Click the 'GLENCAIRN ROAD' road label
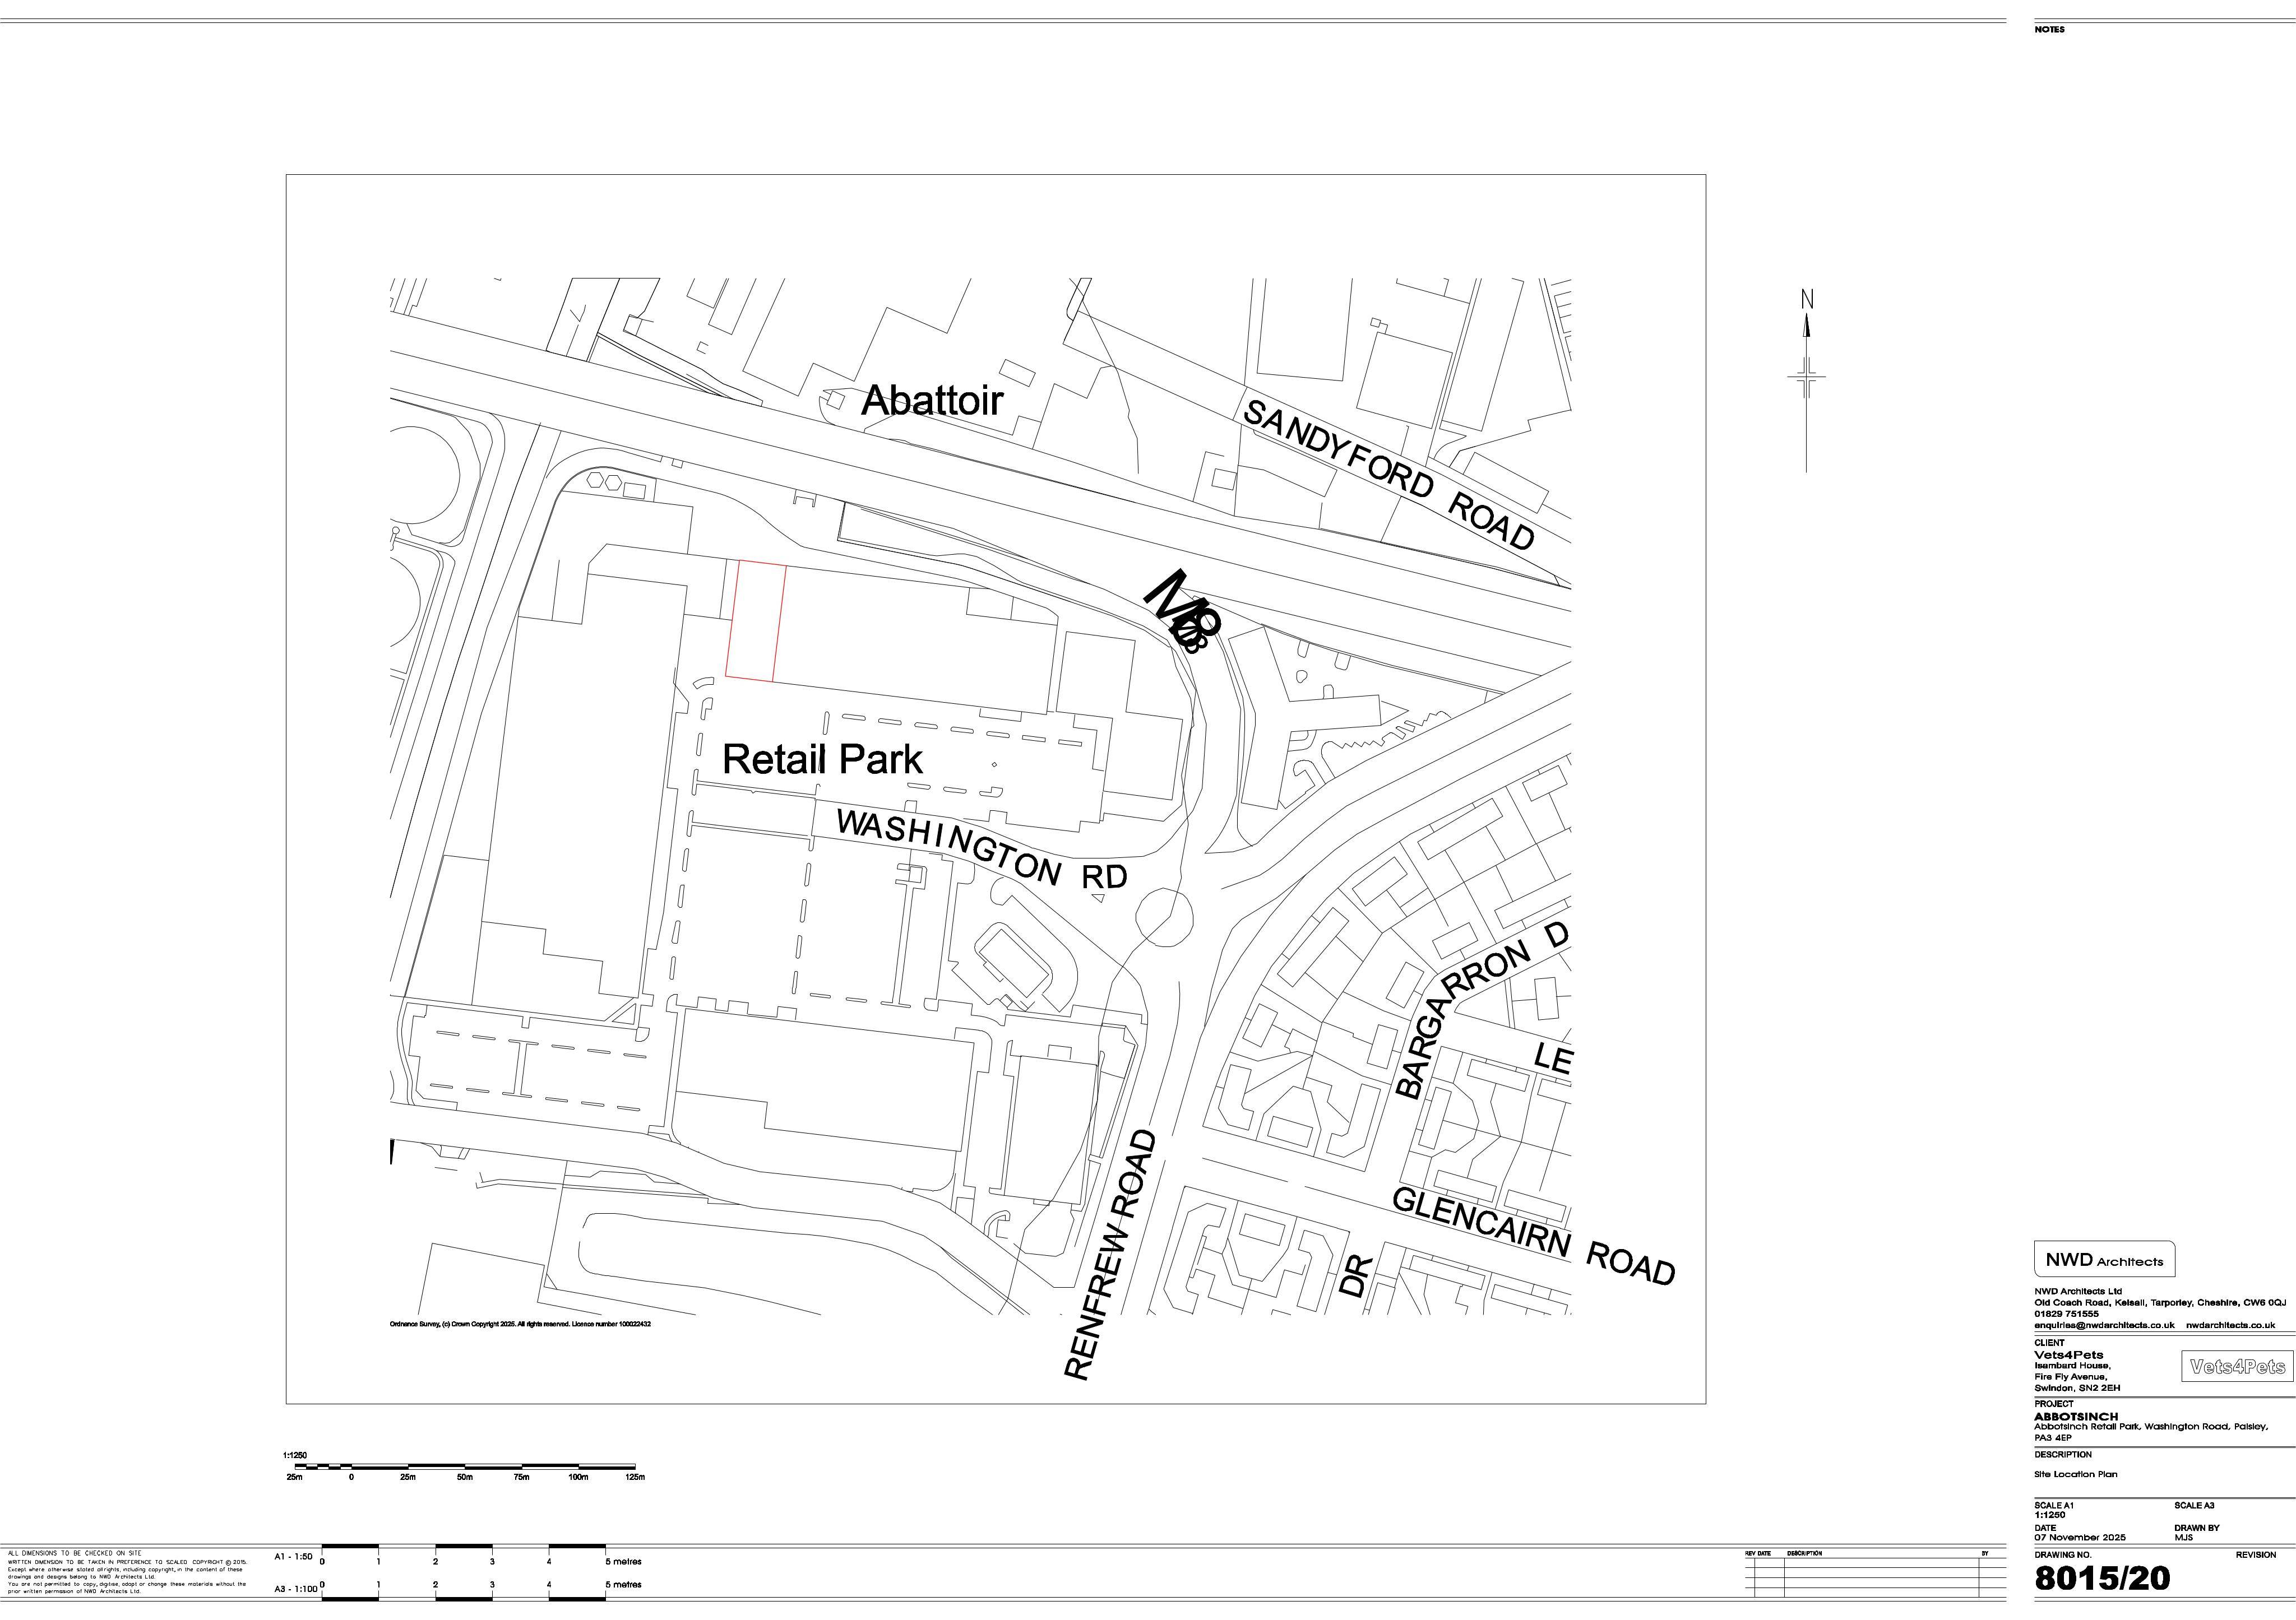The height and width of the screenshot is (1620, 2296). [1533, 1236]
